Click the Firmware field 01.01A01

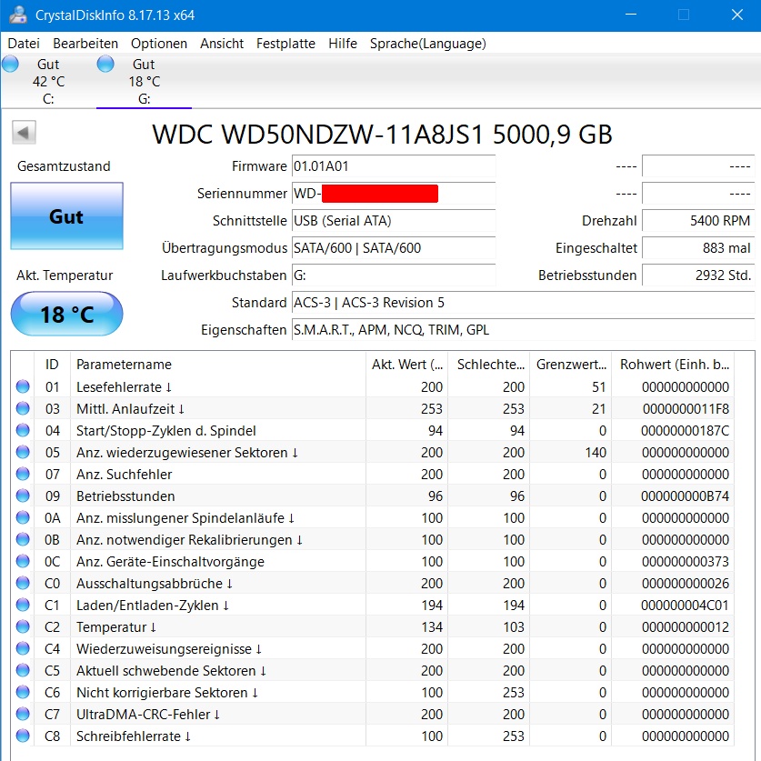pyautogui.click(x=394, y=166)
